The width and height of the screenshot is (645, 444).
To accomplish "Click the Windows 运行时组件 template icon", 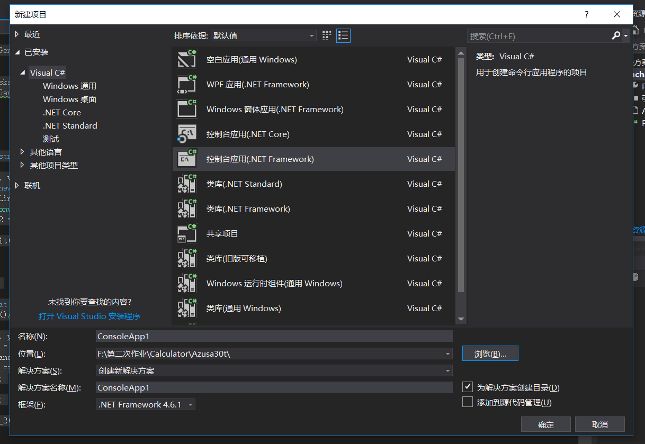I will coord(187,283).
